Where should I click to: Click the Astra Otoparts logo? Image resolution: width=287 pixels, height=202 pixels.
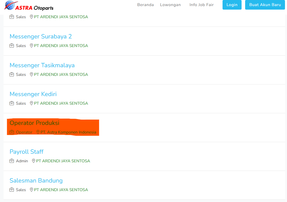click(x=29, y=6)
